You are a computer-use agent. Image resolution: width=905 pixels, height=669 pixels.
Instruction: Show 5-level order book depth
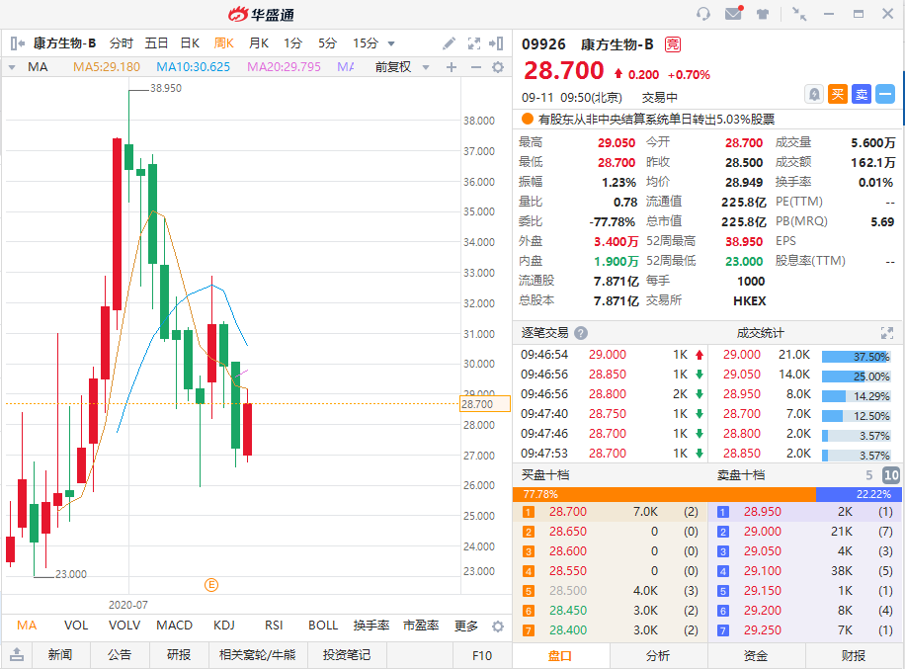click(x=869, y=475)
